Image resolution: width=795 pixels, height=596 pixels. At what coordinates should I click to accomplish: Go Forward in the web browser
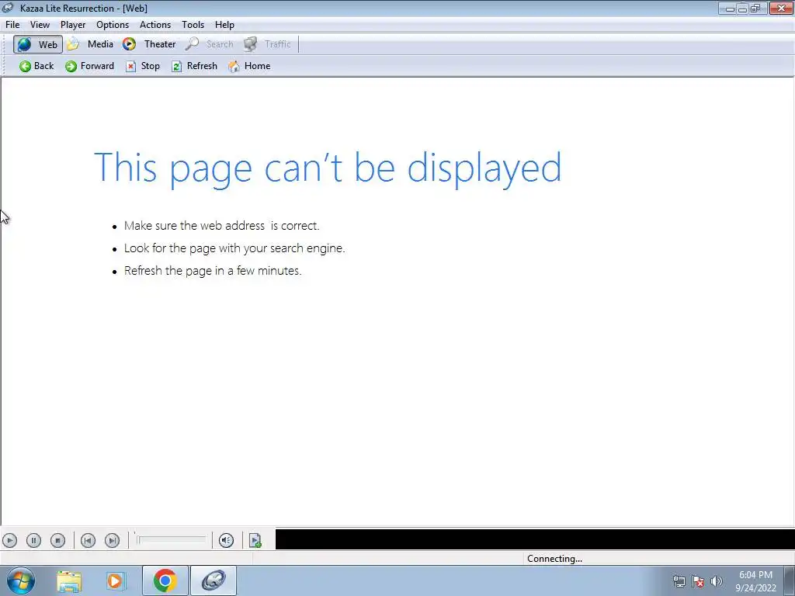point(90,66)
